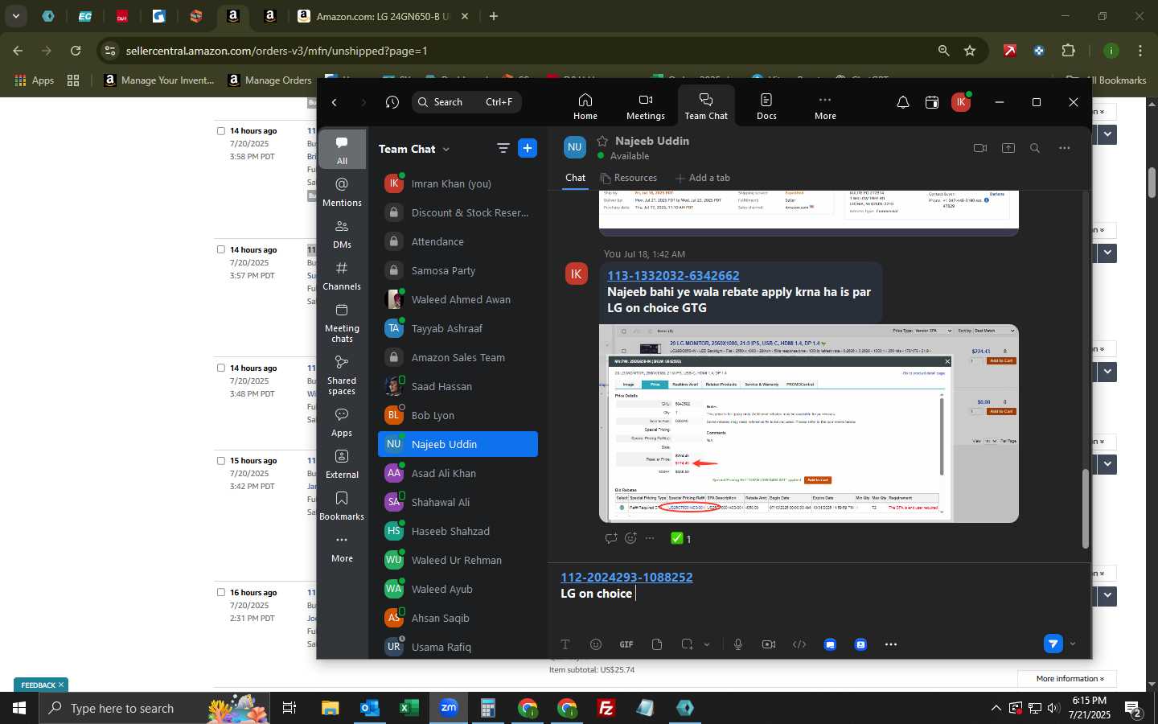Open Channels in Zoom sidebar
The width and height of the screenshot is (1158, 724).
click(342, 276)
